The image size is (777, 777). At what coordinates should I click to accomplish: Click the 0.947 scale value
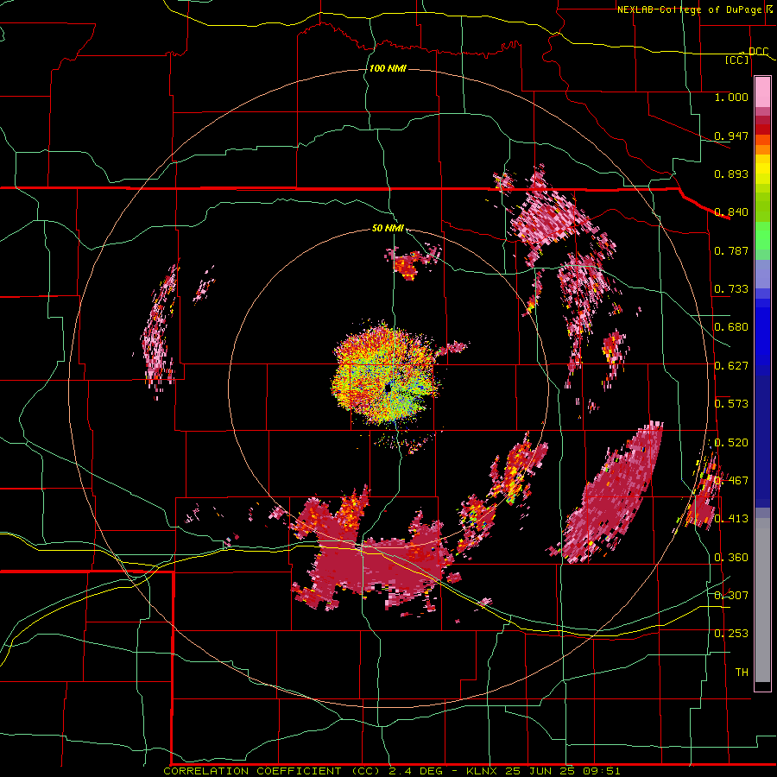[x=731, y=136]
